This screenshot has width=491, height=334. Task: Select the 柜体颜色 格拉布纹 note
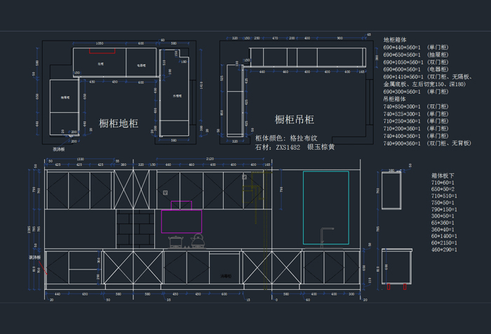pos(284,138)
